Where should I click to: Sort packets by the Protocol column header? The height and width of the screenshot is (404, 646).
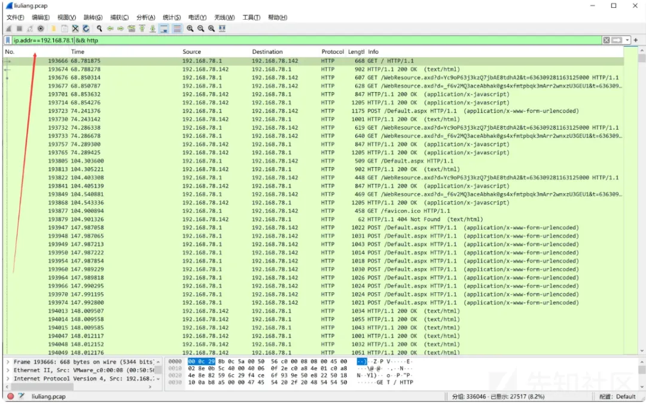tap(333, 52)
